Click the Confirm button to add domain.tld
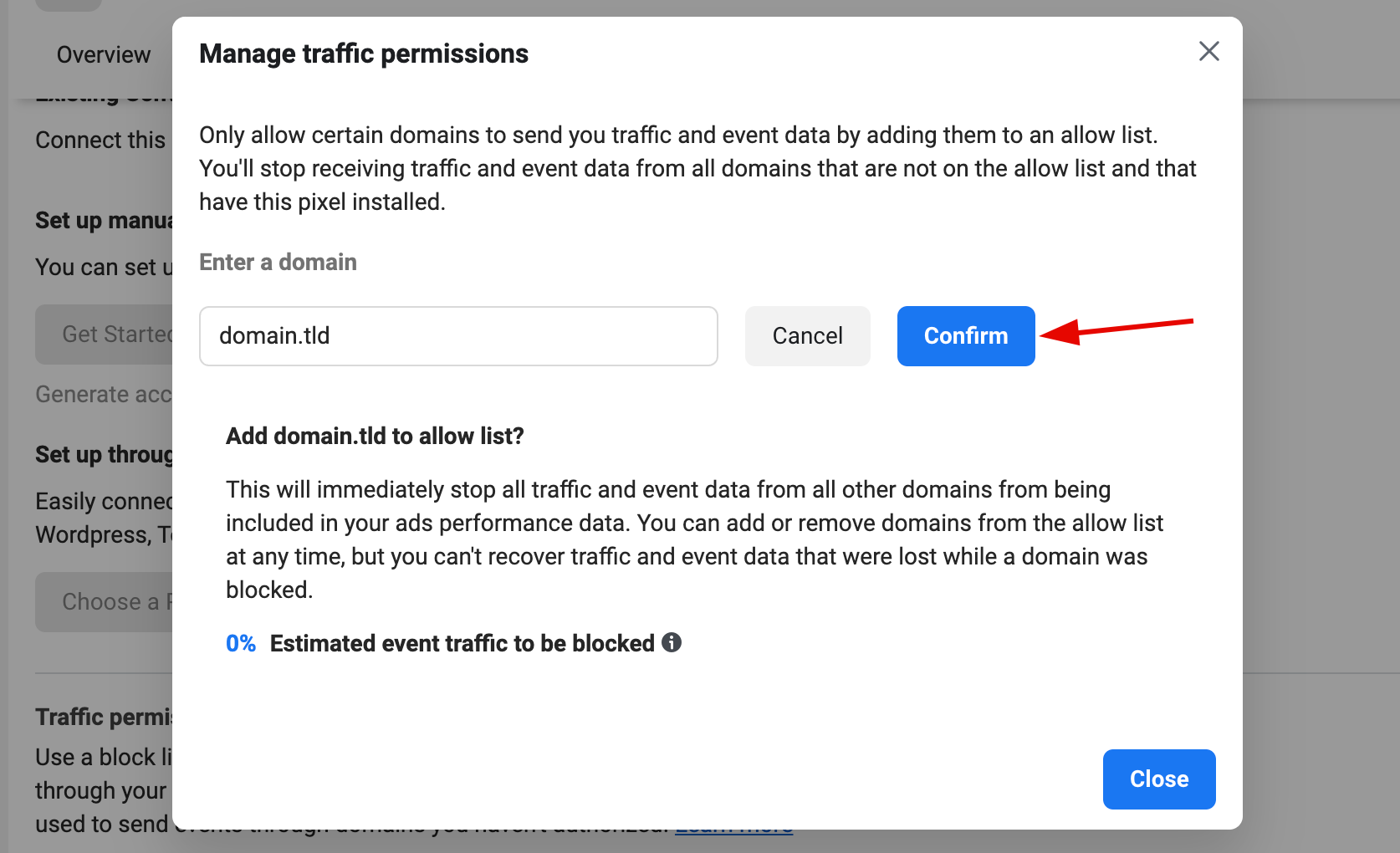The height and width of the screenshot is (853, 1400). click(x=965, y=335)
